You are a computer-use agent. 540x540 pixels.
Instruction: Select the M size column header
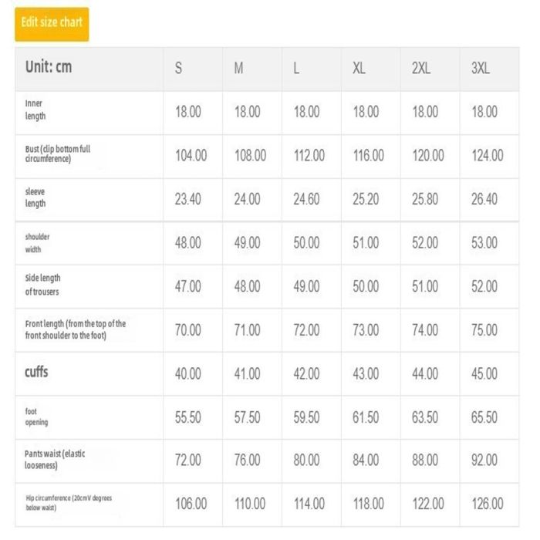239,68
